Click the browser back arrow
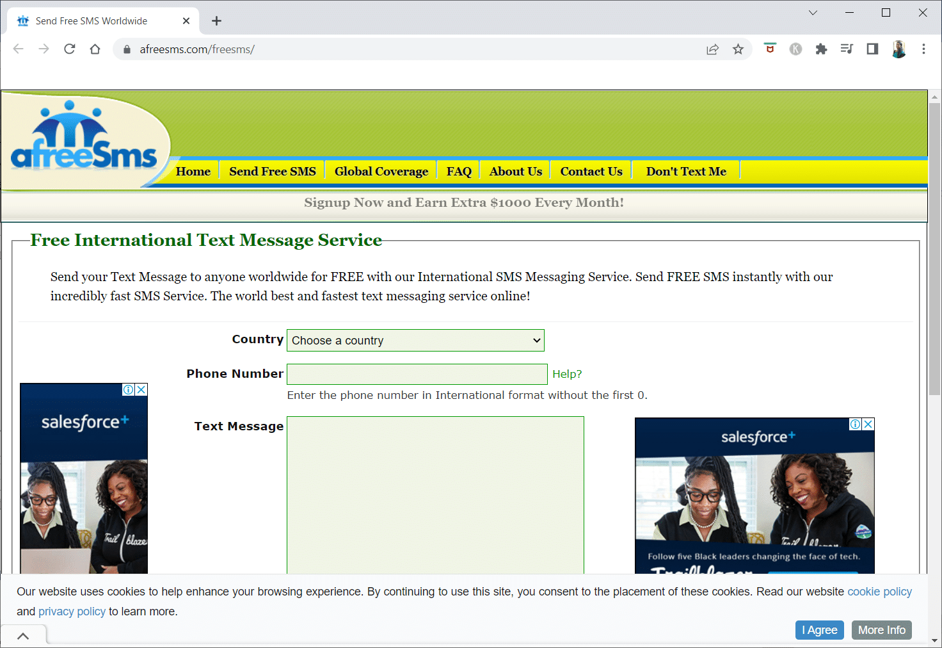The height and width of the screenshot is (648, 942). (x=19, y=49)
